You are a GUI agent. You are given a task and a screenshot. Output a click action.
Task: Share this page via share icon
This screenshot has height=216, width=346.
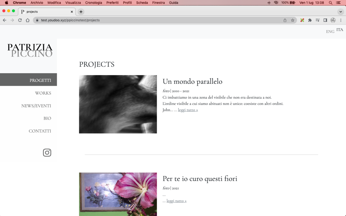coord(285,20)
